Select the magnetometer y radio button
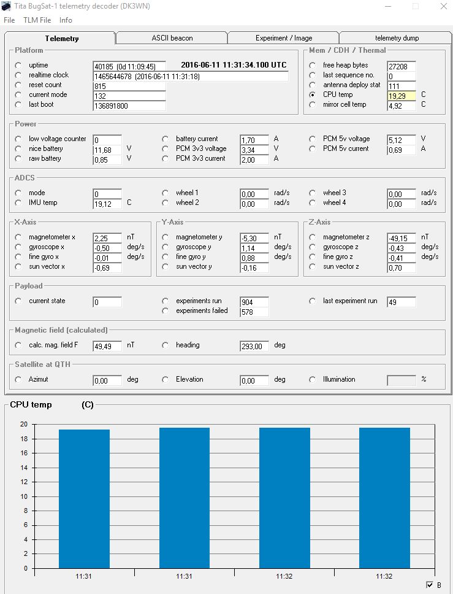453x594 pixels. pyautogui.click(x=165, y=237)
